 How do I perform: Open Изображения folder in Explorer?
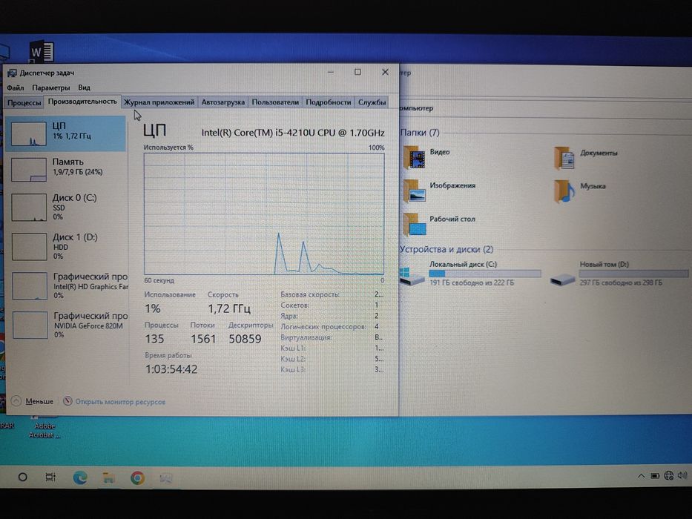pyautogui.click(x=414, y=191)
